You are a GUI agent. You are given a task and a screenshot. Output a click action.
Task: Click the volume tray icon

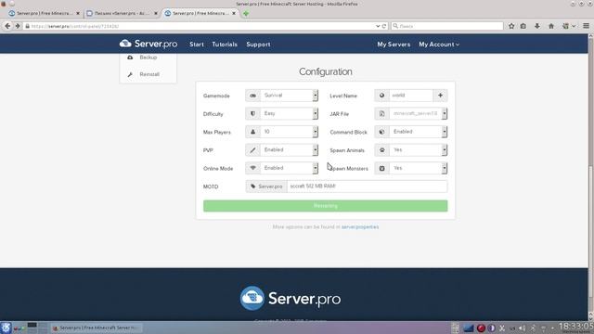pos(522,328)
